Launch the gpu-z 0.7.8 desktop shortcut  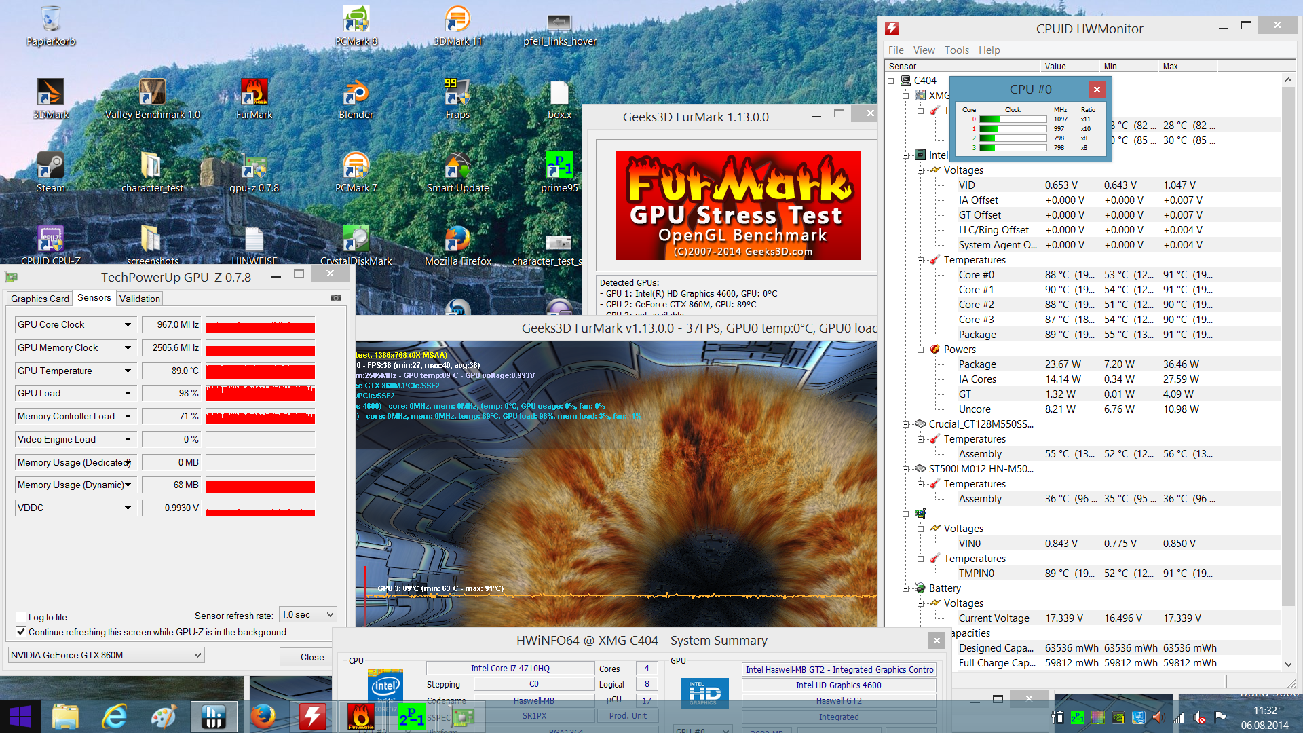pyautogui.click(x=254, y=172)
